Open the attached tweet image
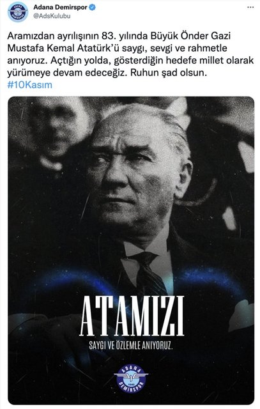This screenshot has width=260, height=409. (x=131, y=251)
